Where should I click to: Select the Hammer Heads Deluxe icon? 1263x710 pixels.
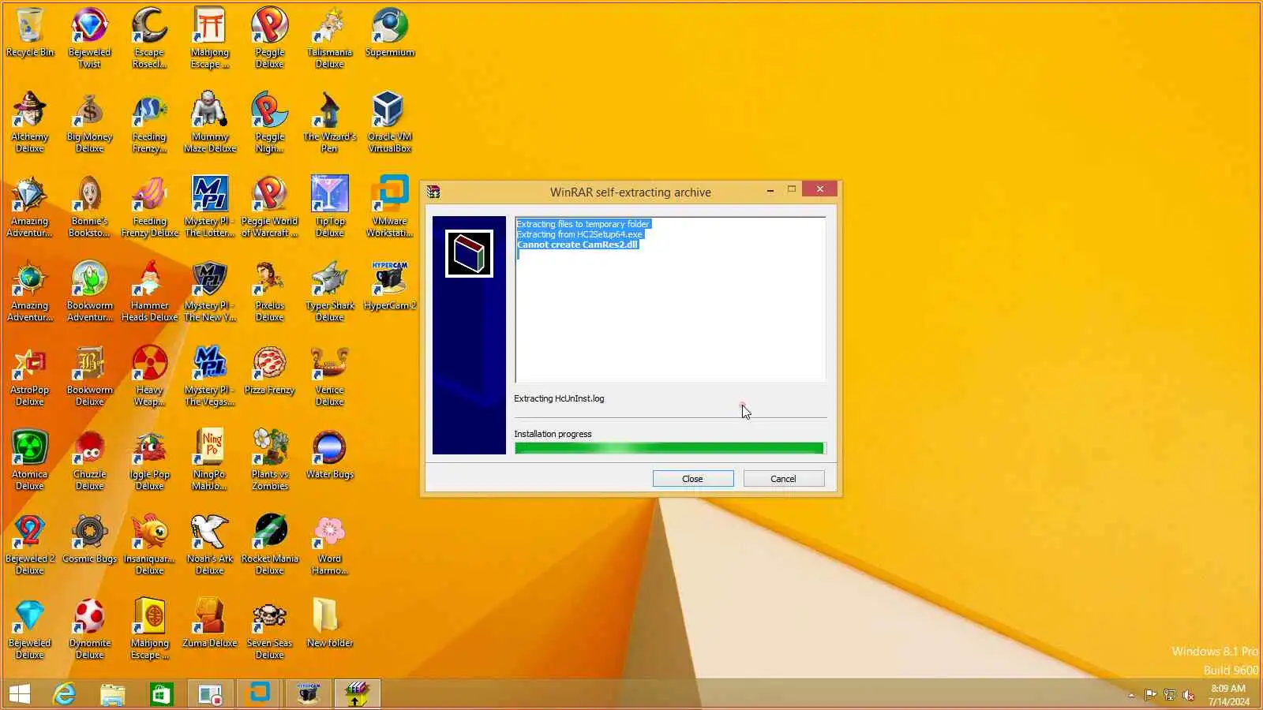tap(150, 291)
